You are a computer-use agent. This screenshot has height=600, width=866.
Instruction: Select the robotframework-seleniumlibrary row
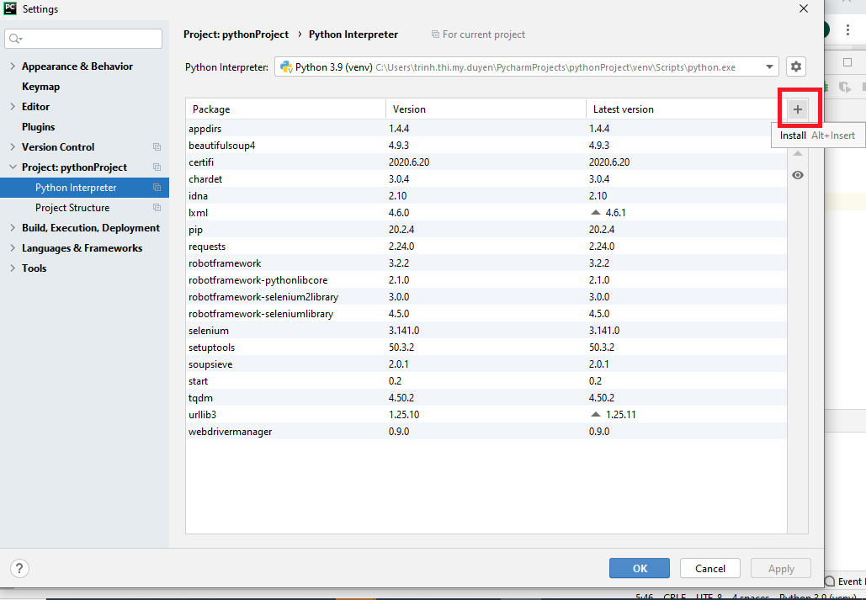point(486,314)
